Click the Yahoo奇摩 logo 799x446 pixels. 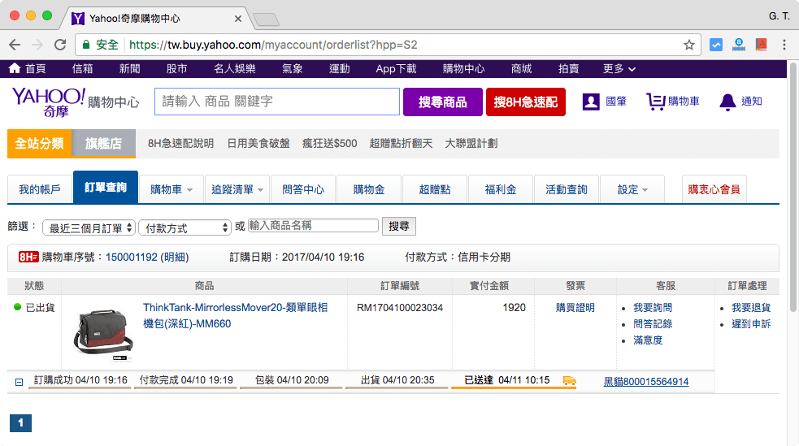pos(48,102)
